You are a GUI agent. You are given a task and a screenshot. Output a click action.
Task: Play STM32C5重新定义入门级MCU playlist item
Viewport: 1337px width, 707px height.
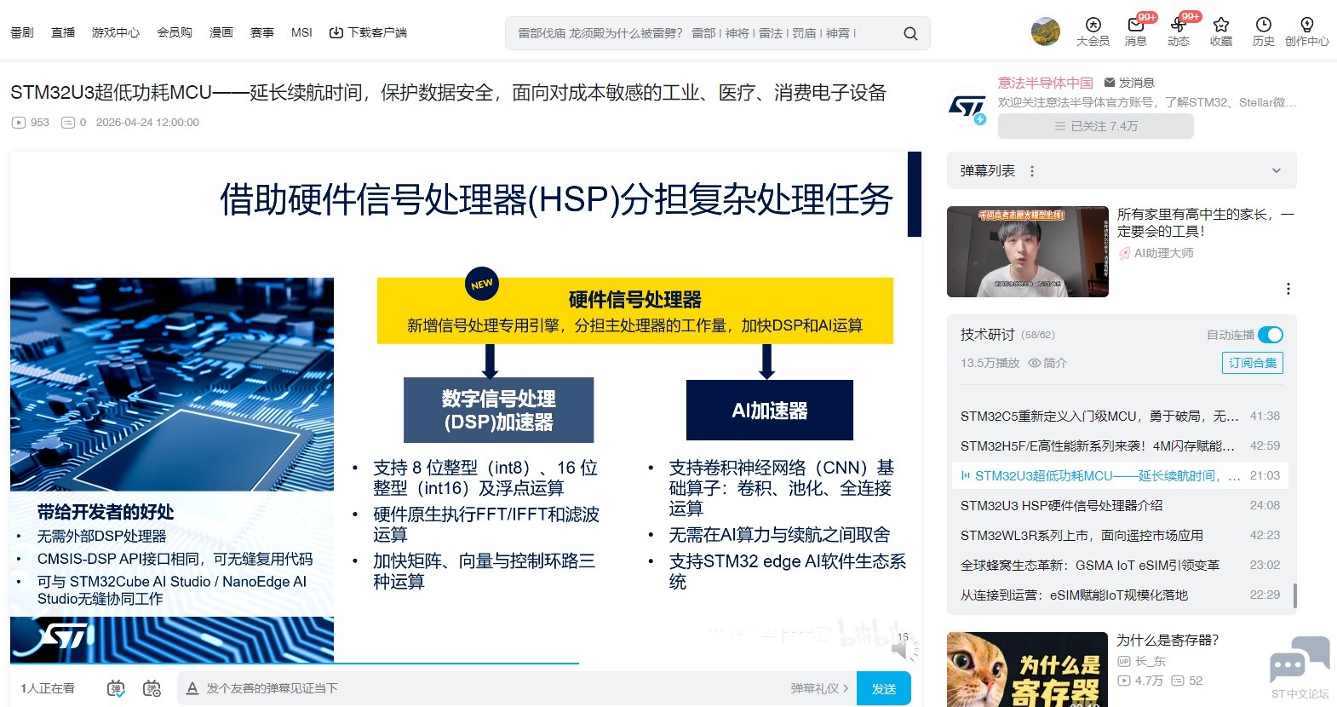pyautogui.click(x=1120, y=416)
